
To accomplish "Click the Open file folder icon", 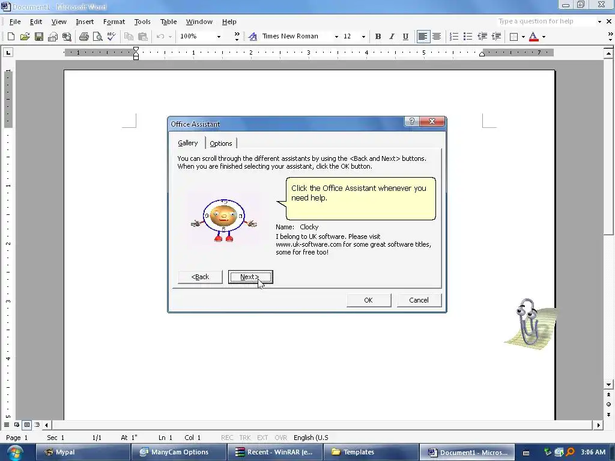I will [x=25, y=37].
